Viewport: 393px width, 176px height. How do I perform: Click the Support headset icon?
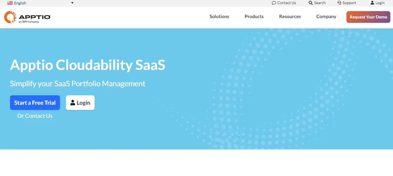339,3
